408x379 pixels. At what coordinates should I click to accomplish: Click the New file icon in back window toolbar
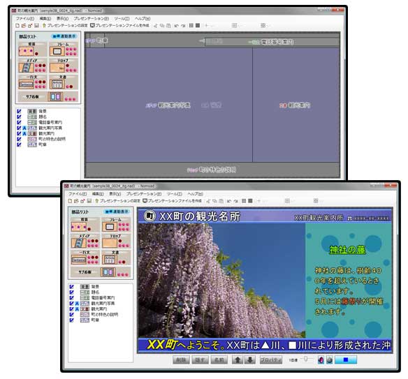click(17, 25)
